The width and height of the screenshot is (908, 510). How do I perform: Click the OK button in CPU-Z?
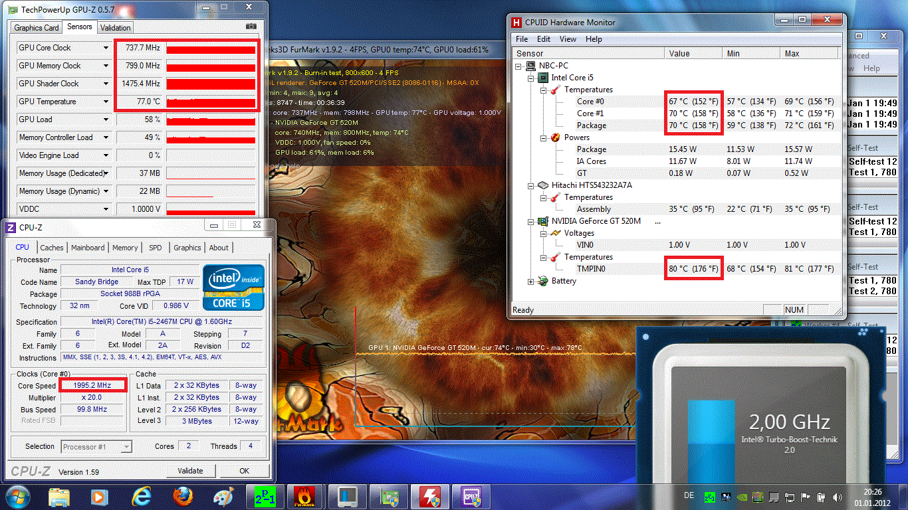point(244,471)
